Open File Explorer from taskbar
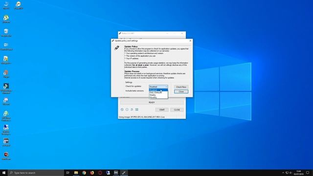The width and height of the screenshot is (313, 176). [x=76, y=173]
